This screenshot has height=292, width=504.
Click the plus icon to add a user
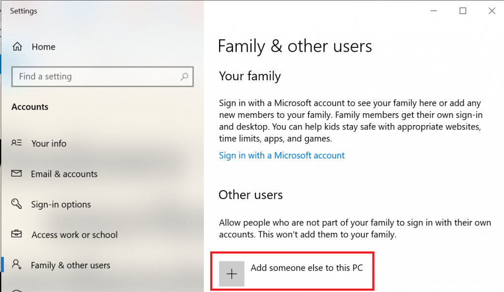(231, 274)
